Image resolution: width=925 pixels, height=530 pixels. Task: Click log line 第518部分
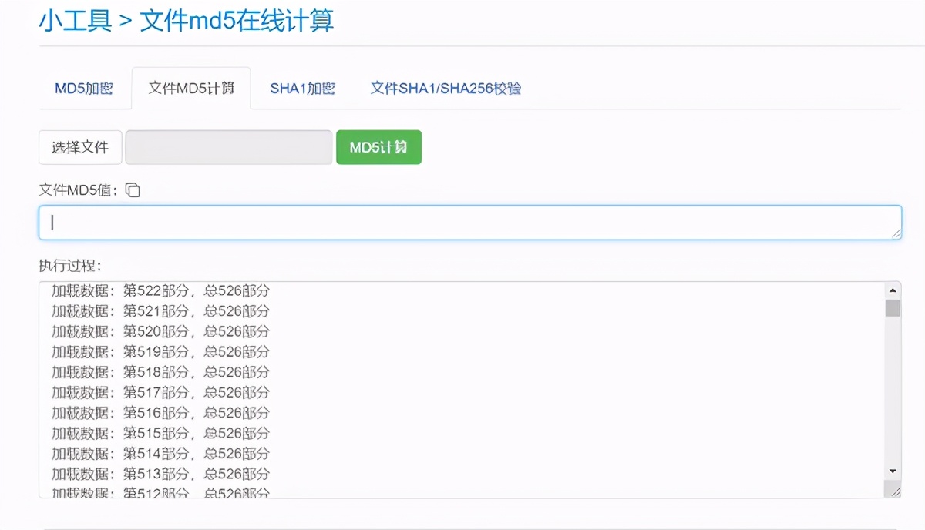(160, 372)
